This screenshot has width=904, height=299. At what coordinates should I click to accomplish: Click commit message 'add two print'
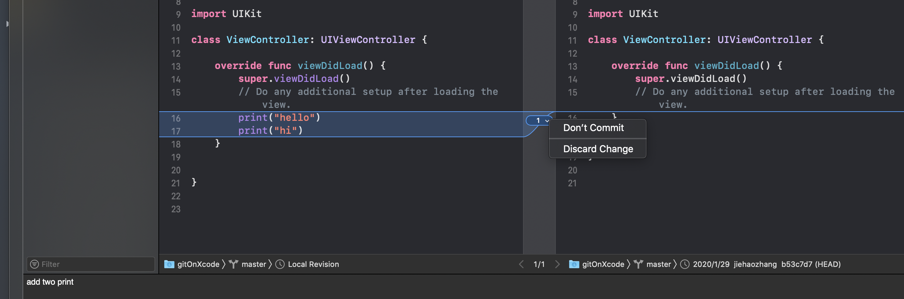[x=50, y=282]
